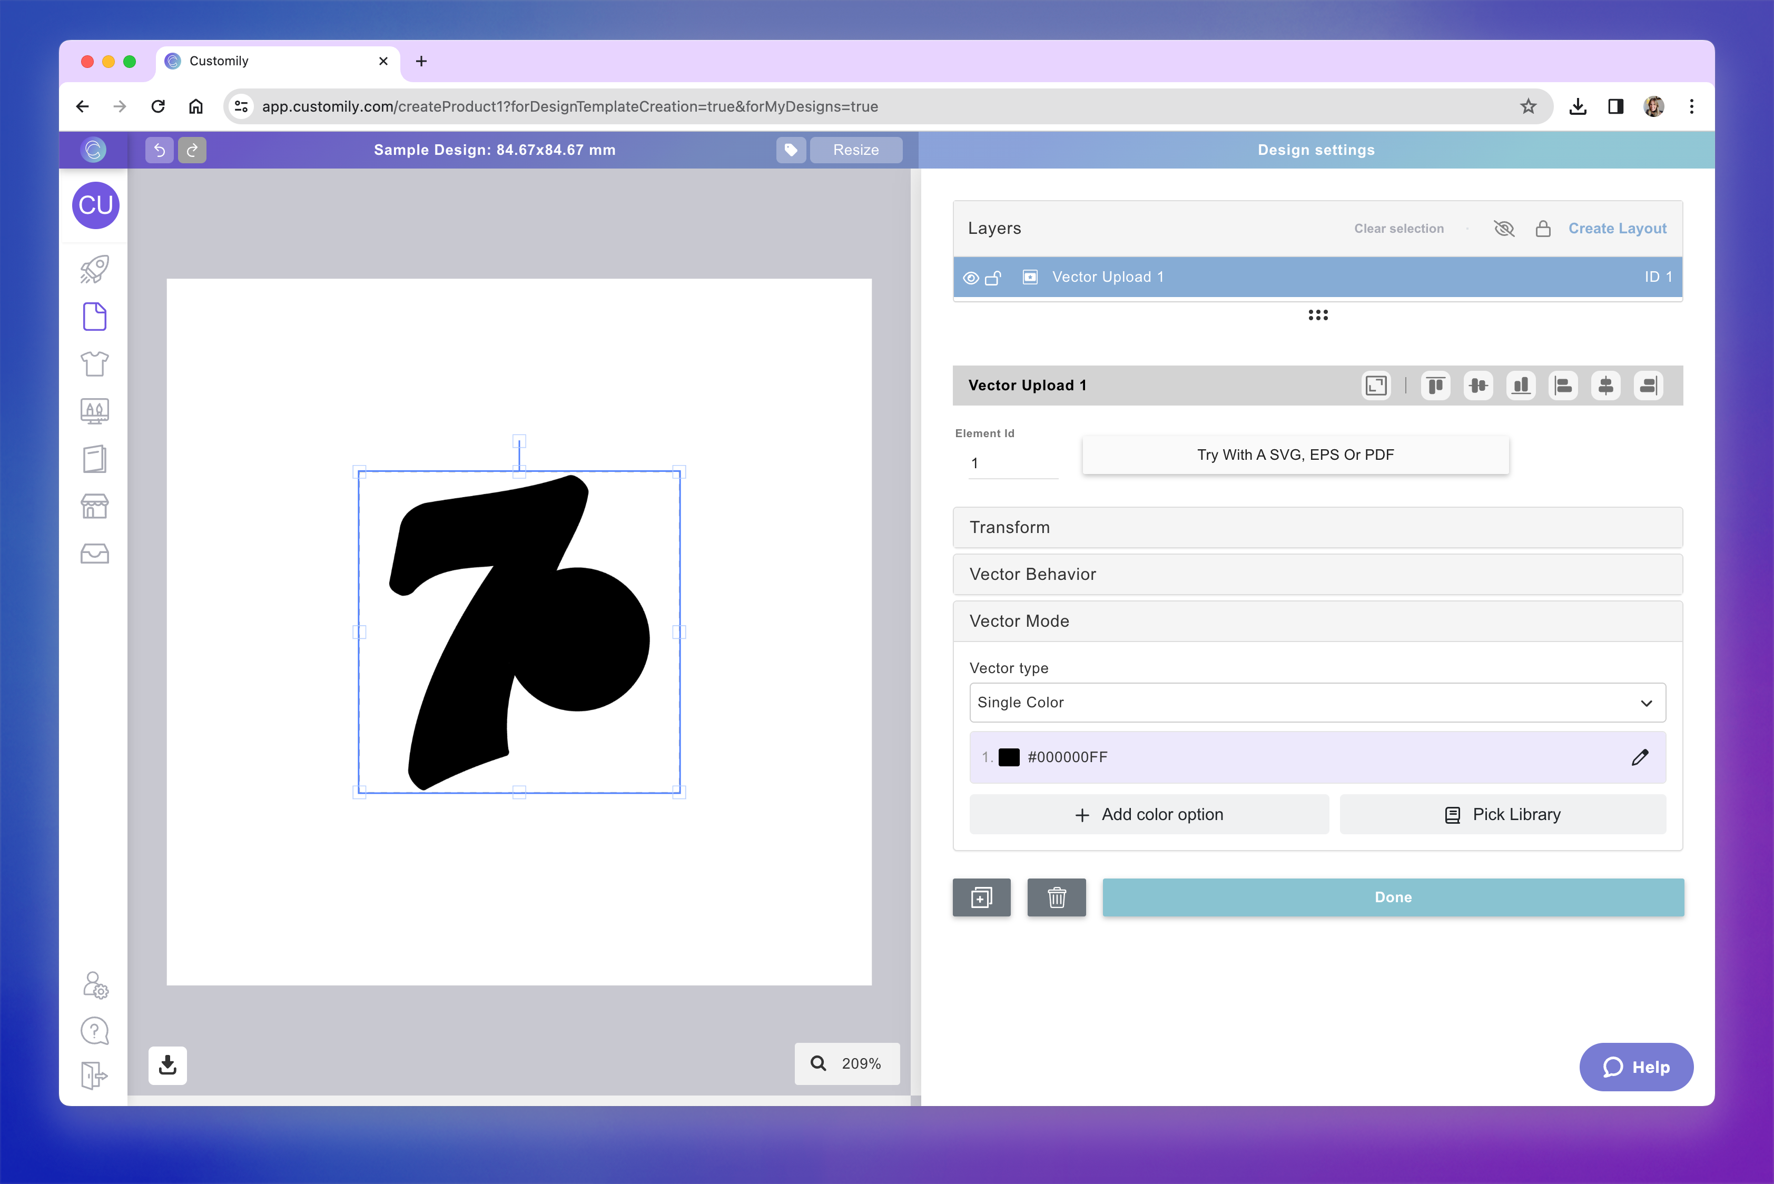Toggle lock on Vector Upload 1 layer
This screenshot has height=1184, width=1774.
coord(993,278)
